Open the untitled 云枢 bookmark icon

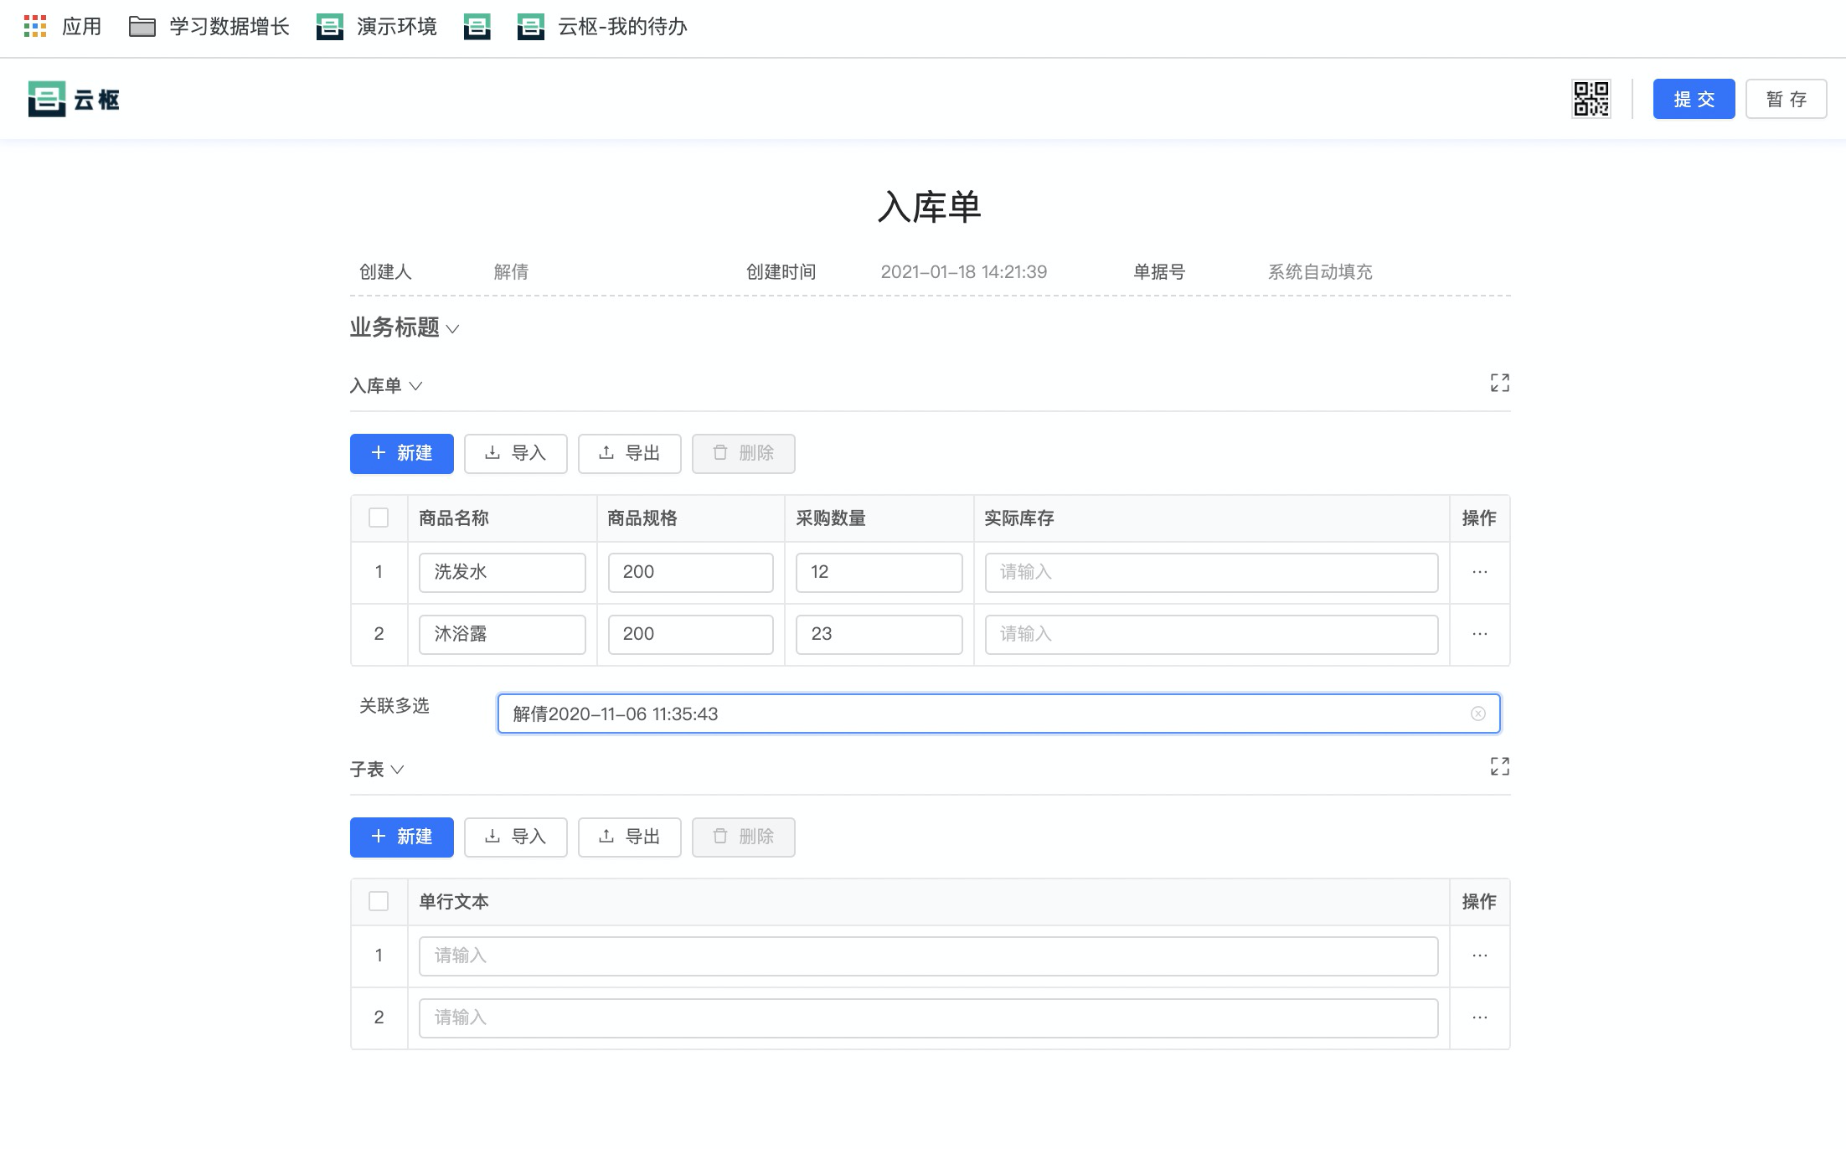477,27
